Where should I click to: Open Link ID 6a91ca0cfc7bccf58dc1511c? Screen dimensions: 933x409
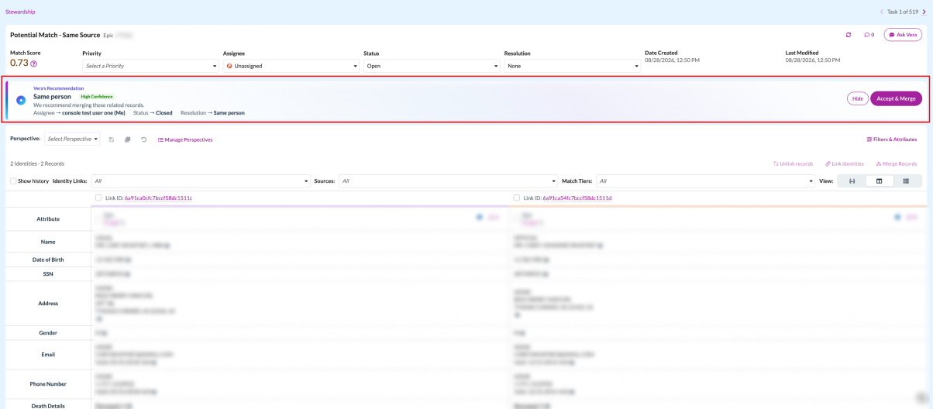158,198
